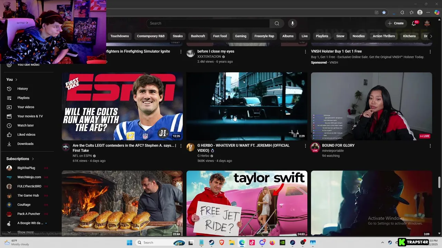Open more options for the G Herbo video
The width and height of the screenshot is (442, 248).
[305, 146]
